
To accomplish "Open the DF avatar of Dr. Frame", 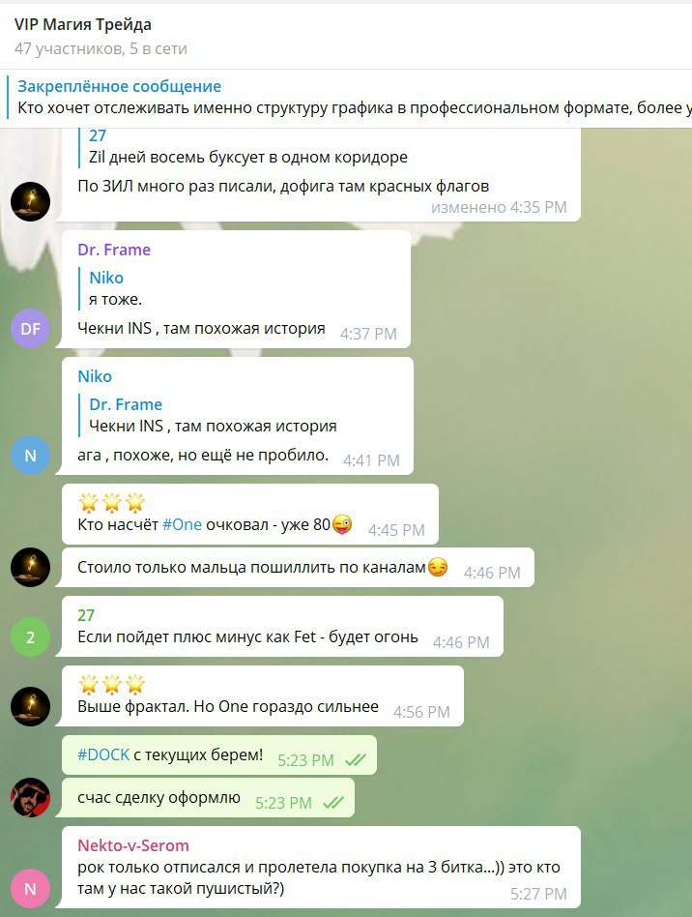I will [x=30, y=328].
